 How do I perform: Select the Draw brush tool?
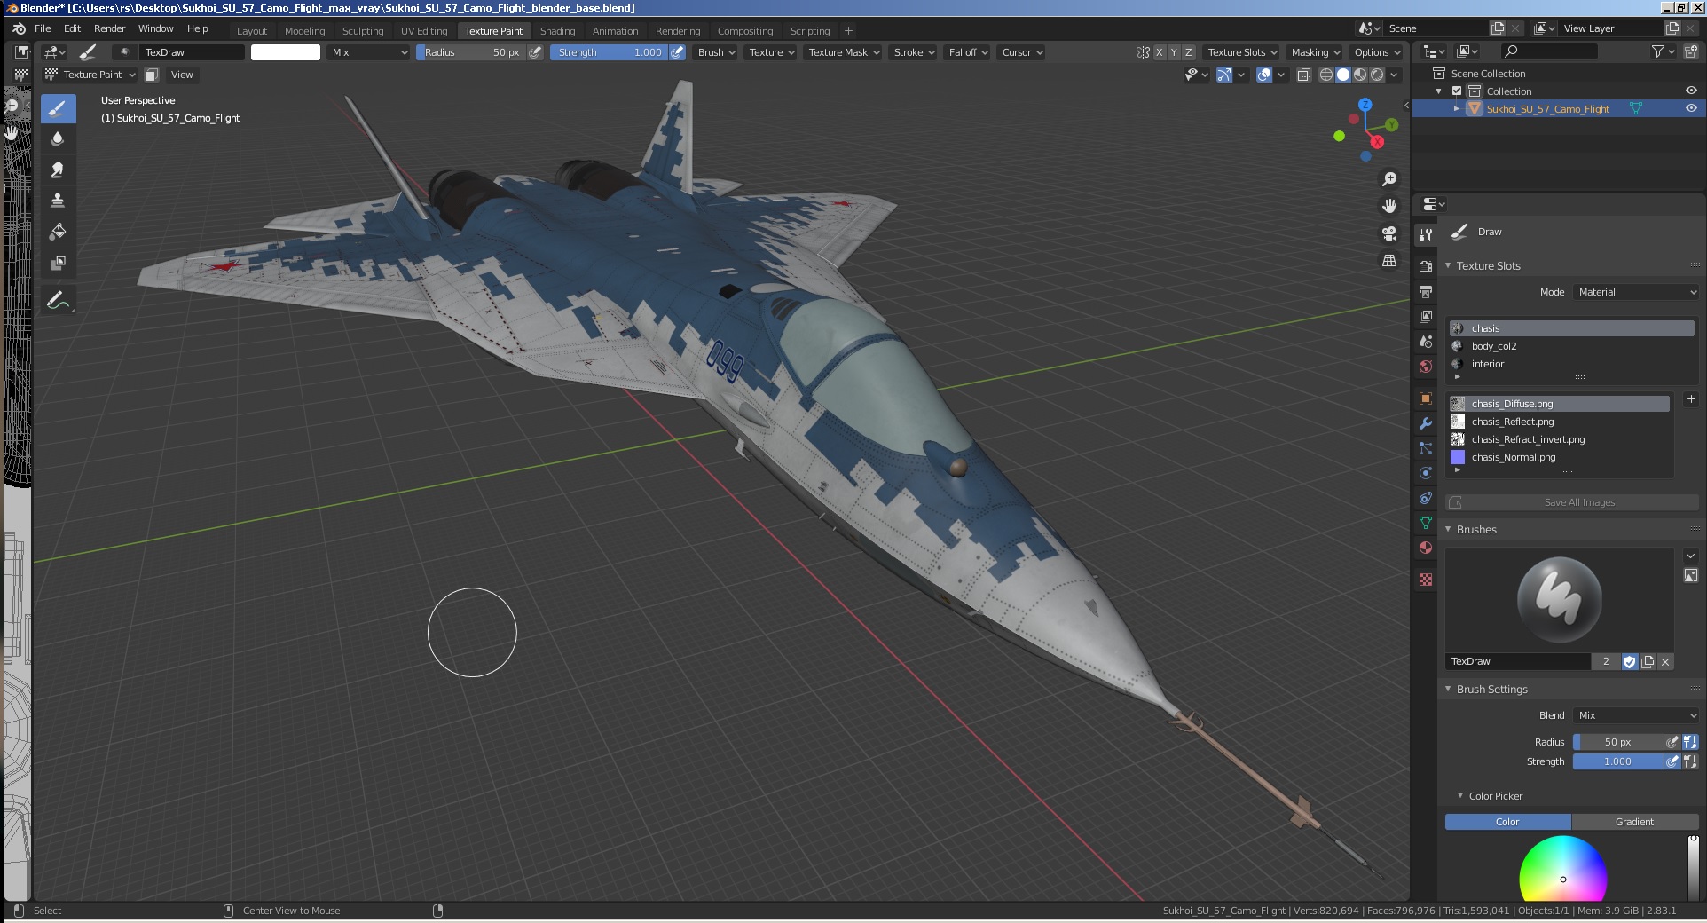(58, 109)
